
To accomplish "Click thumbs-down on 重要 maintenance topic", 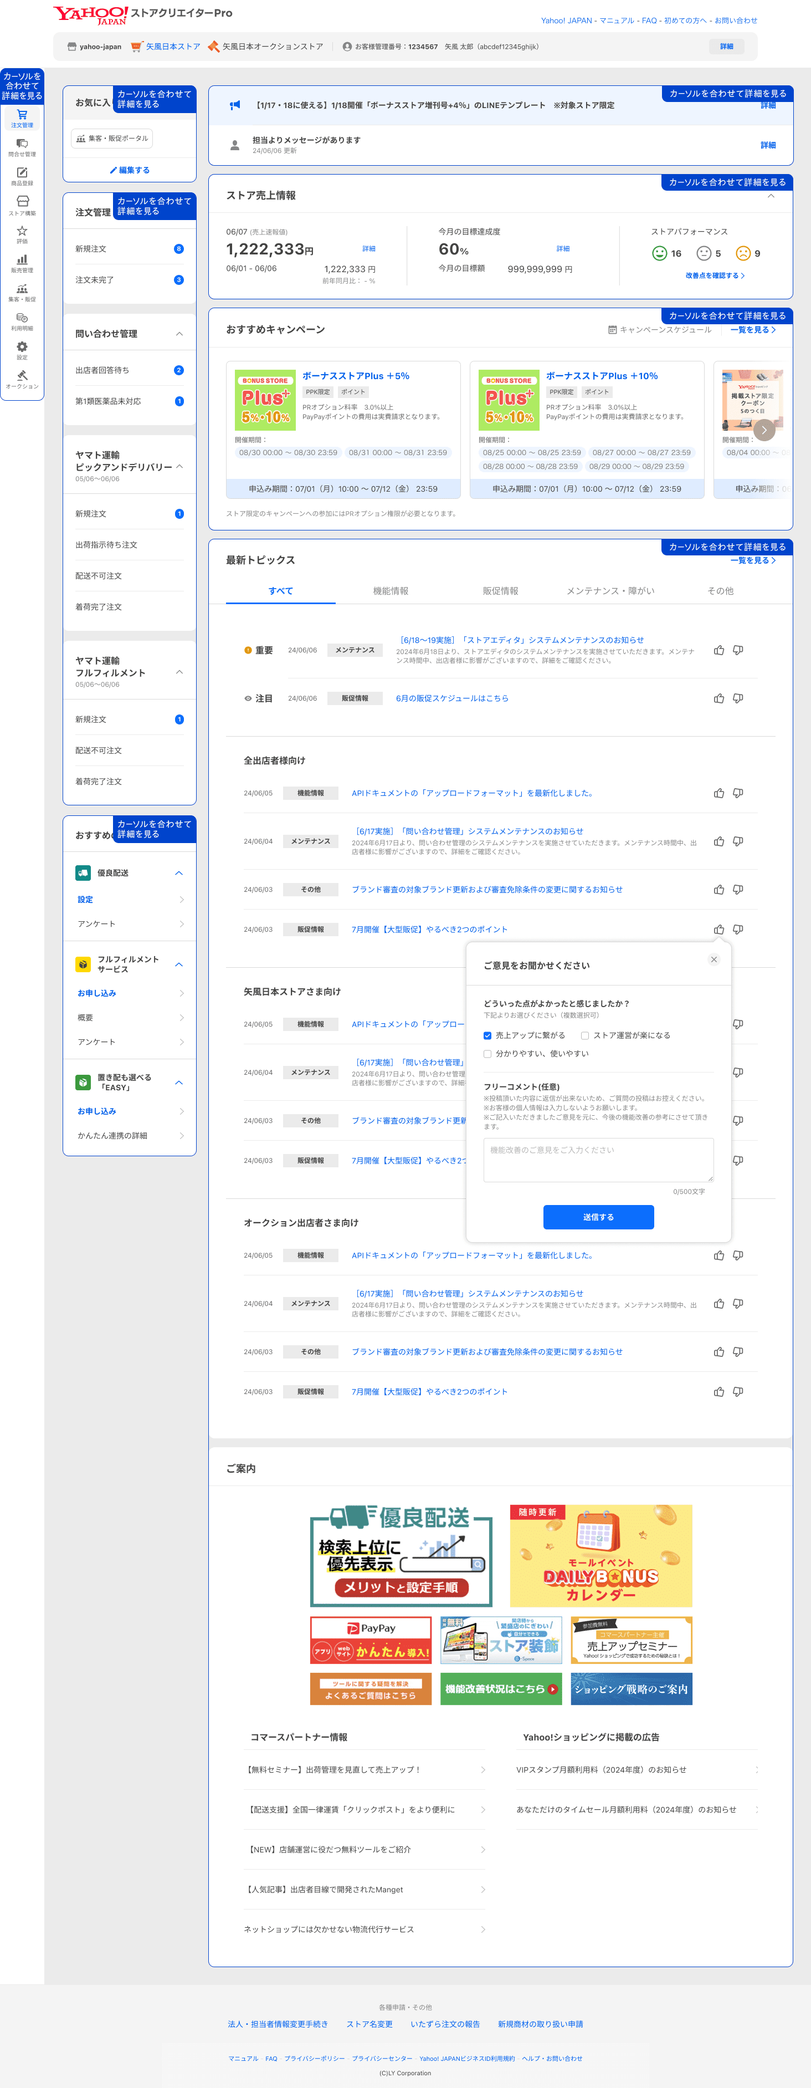I will click(x=738, y=650).
